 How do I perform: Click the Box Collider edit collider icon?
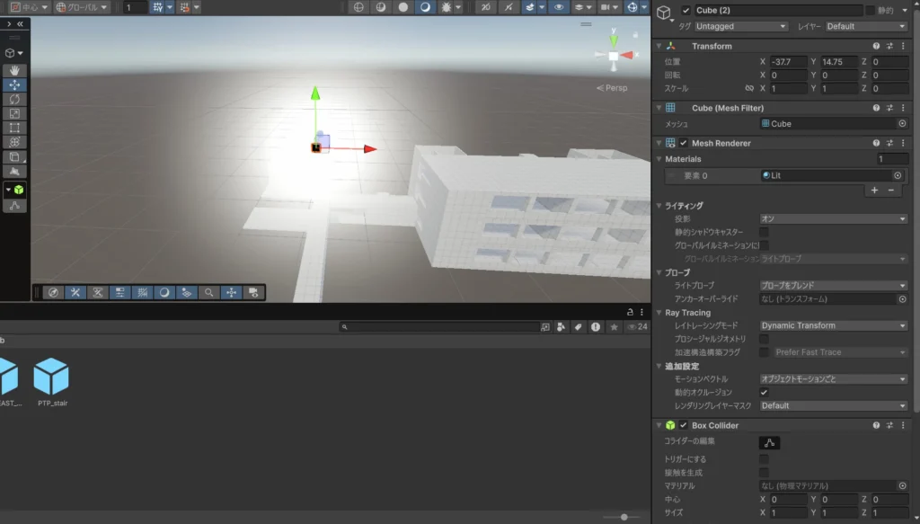pyautogui.click(x=770, y=442)
